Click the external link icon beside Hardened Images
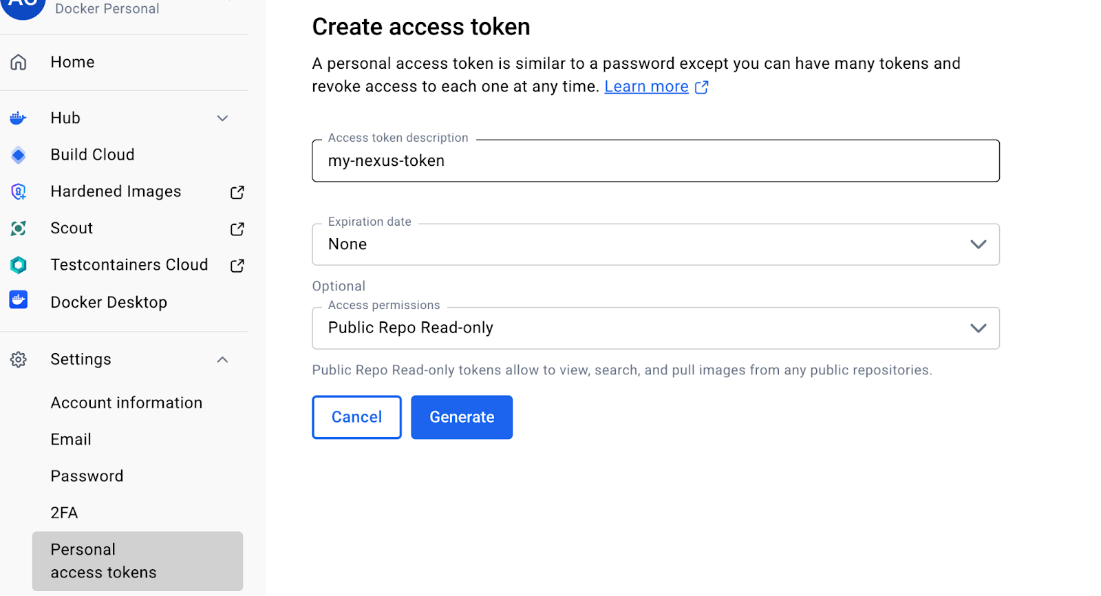The height and width of the screenshot is (596, 1101). 236,192
